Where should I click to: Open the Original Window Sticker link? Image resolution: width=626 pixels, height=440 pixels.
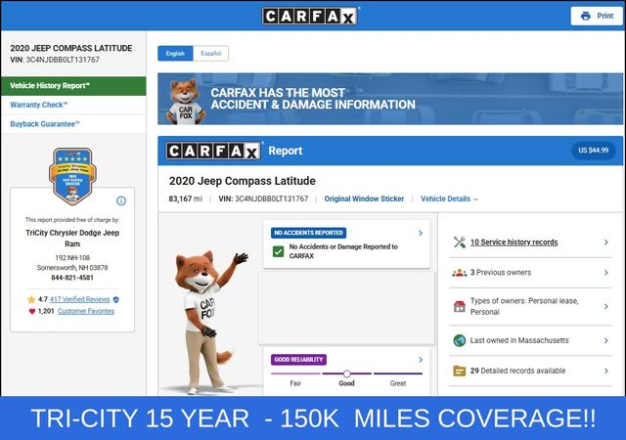(364, 198)
